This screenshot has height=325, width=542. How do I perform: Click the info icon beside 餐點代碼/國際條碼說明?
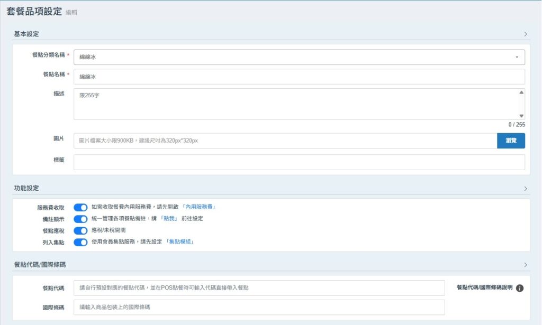coord(519,288)
